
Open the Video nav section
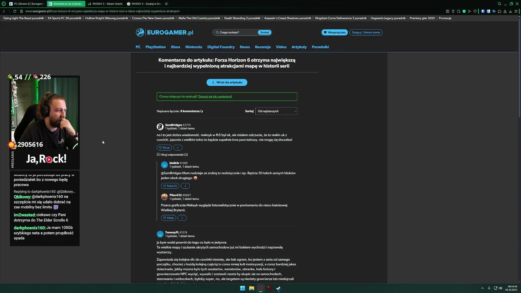[x=281, y=47]
